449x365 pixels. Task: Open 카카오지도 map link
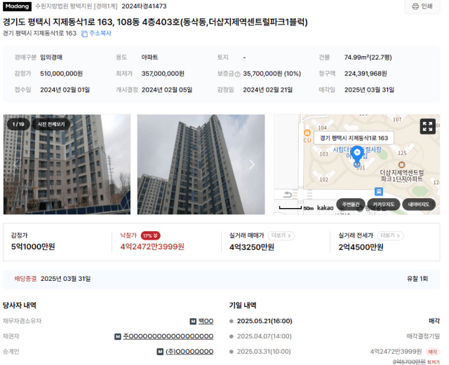pyautogui.click(x=384, y=205)
